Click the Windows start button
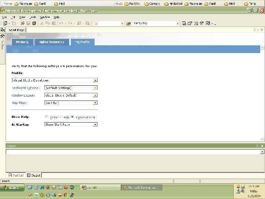Screen dimensions: 265x199 coord(12,188)
